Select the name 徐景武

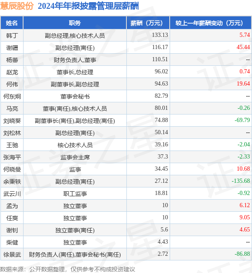12,255
